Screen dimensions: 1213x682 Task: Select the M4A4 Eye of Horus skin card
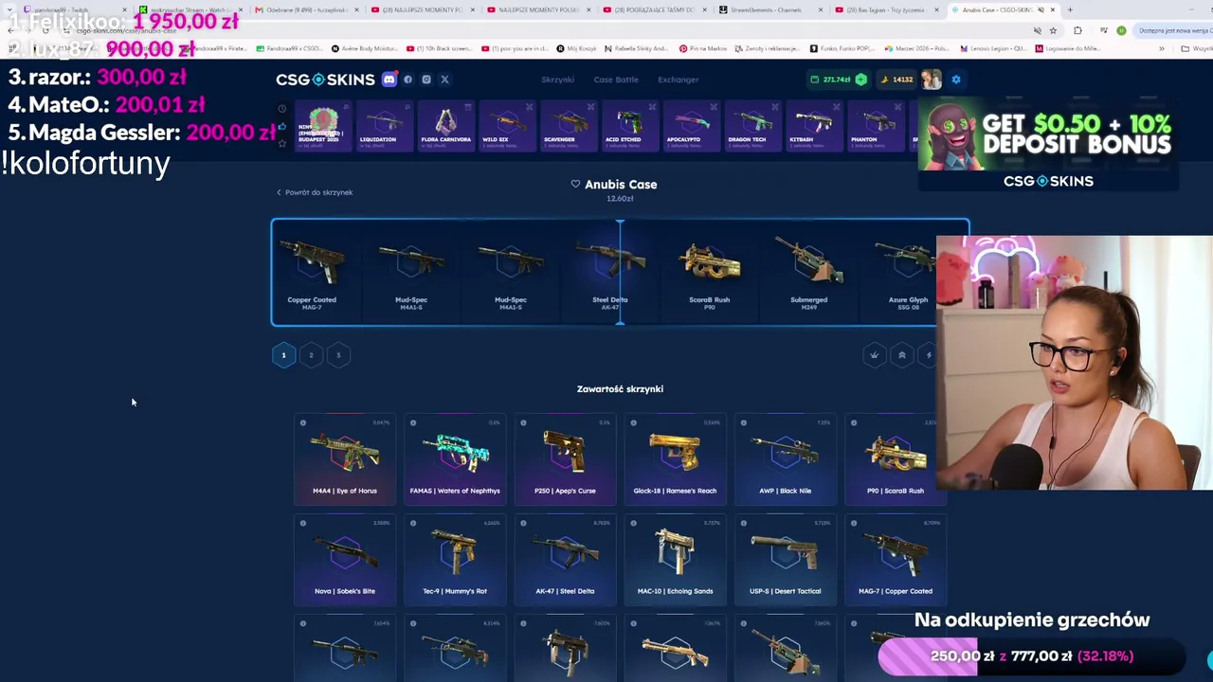pyautogui.click(x=345, y=458)
